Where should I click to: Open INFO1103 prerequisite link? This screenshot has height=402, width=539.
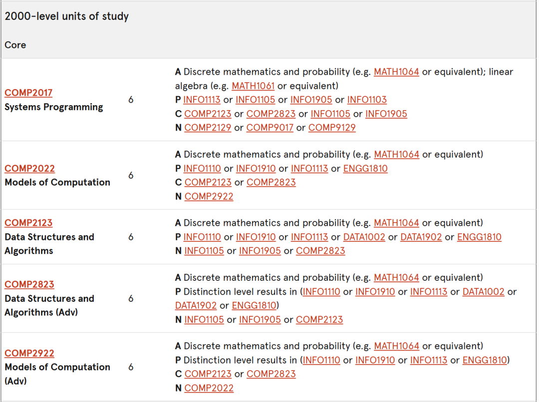click(x=367, y=100)
